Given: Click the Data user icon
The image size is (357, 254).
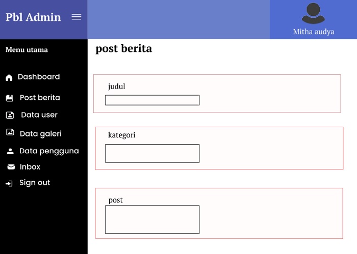Looking at the screenshot, I should [10, 115].
